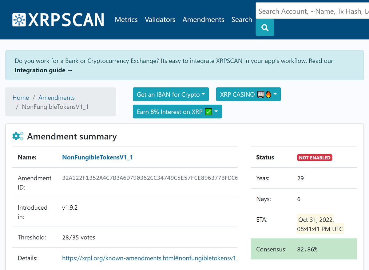Screen dimensions: 369x270
Task: Select the Amendment ID hash text
Action: (x=150, y=178)
